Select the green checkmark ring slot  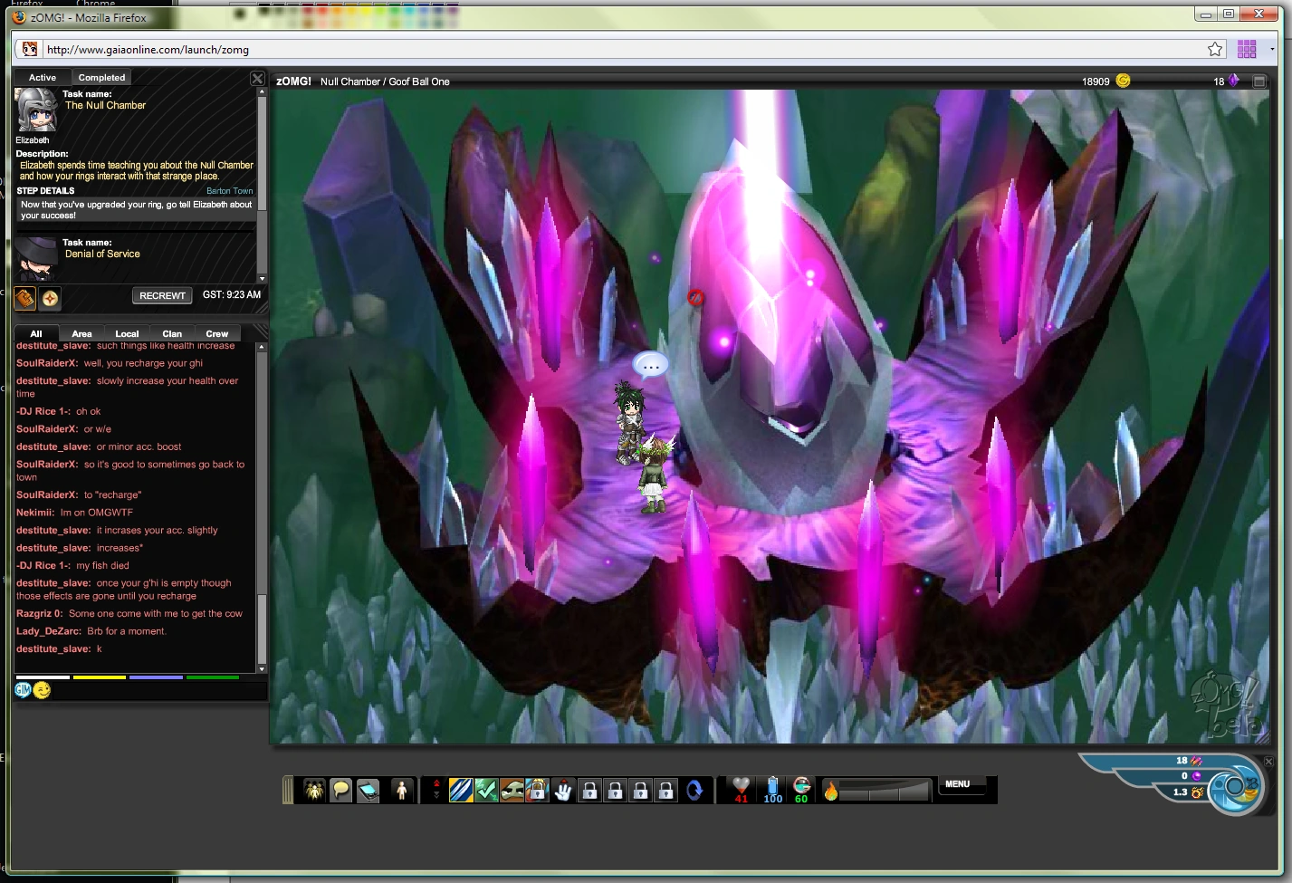486,791
